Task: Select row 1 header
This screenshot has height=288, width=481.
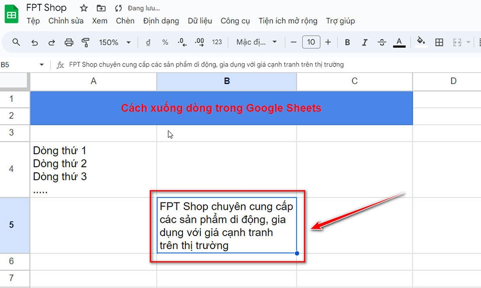Action: tap(12, 99)
